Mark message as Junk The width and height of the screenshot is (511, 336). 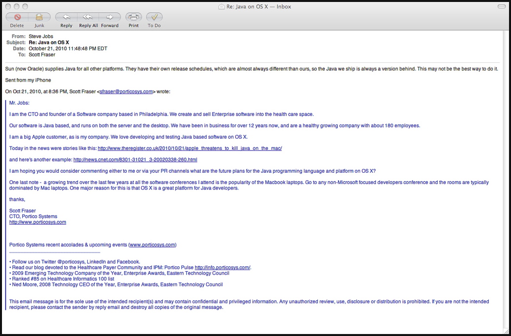point(40,17)
